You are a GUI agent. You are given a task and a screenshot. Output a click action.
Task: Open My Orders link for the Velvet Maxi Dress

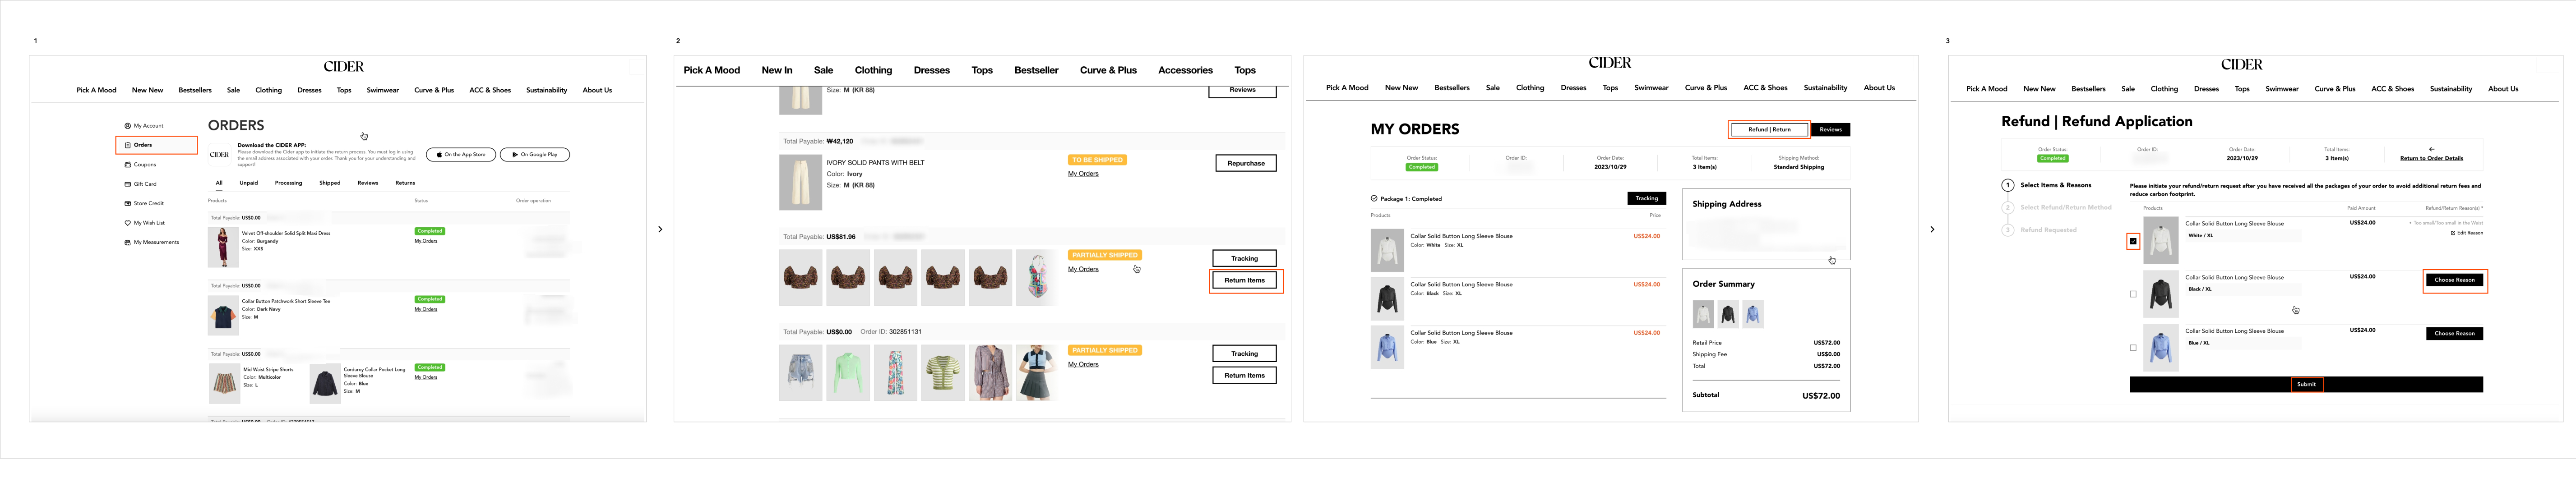coord(426,241)
